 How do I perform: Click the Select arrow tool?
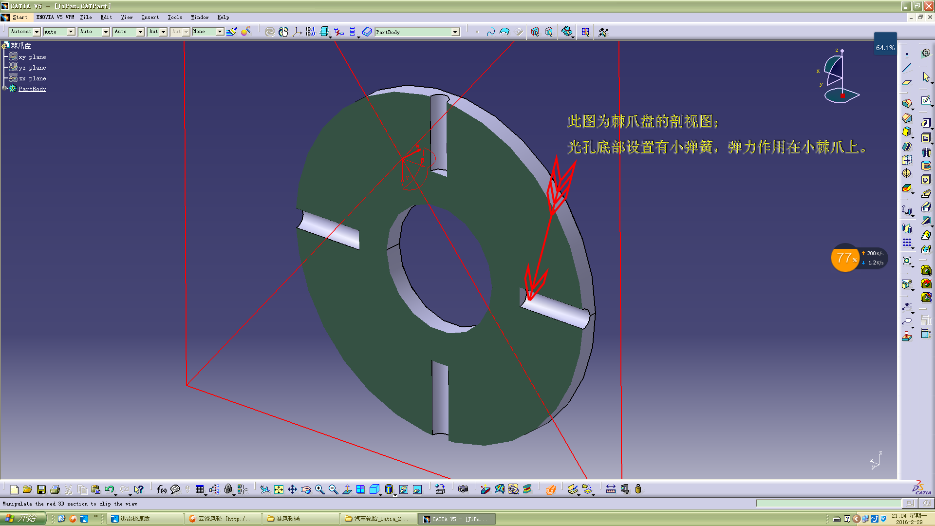coord(926,77)
